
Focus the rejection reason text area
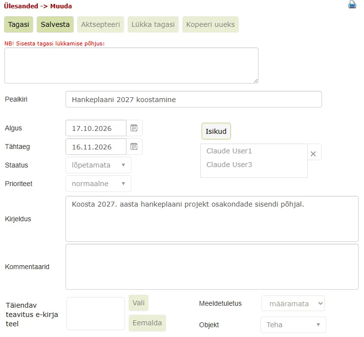click(131, 65)
